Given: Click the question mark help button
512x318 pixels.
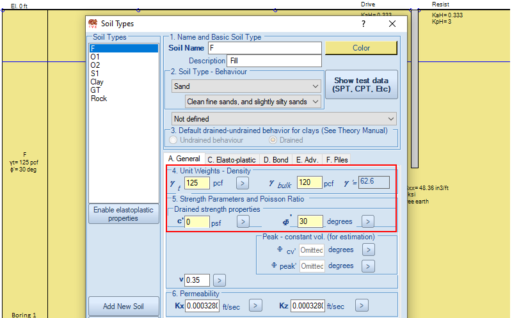Looking at the screenshot, I should pyautogui.click(x=364, y=24).
